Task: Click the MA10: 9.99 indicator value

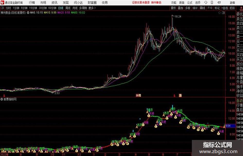Action: pos(50,13)
